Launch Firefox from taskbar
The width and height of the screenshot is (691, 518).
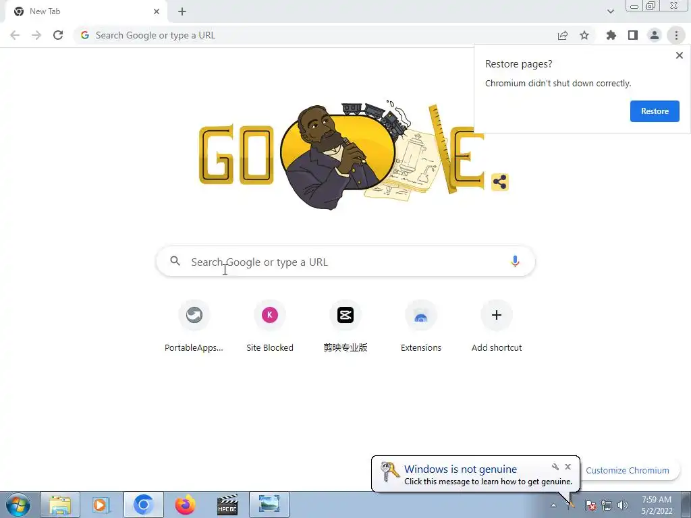click(185, 505)
